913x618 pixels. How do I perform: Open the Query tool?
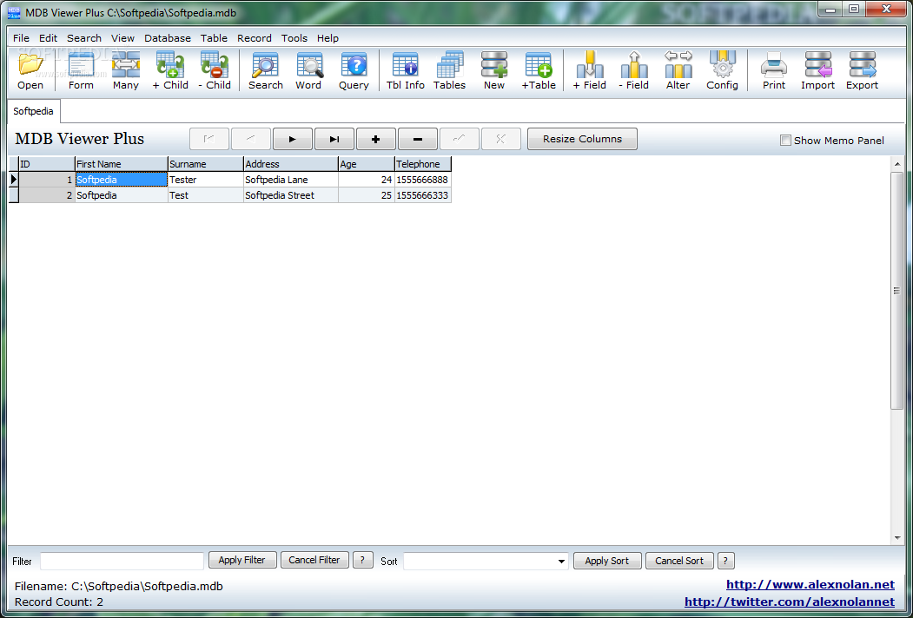[354, 70]
